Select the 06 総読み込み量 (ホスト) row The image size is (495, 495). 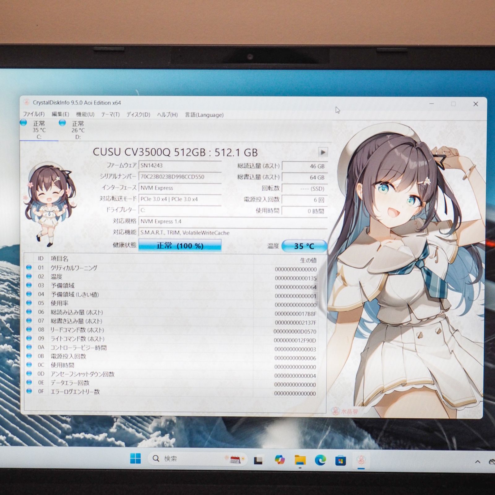(x=171, y=312)
